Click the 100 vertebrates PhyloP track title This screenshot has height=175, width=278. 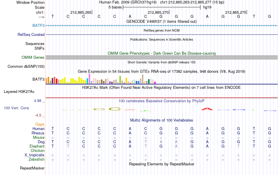coord(161,101)
